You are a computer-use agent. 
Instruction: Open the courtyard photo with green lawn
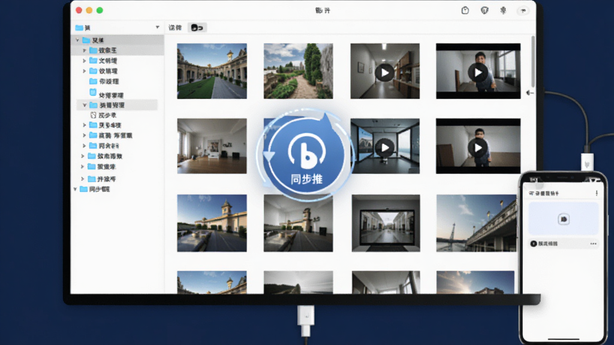tap(212, 71)
